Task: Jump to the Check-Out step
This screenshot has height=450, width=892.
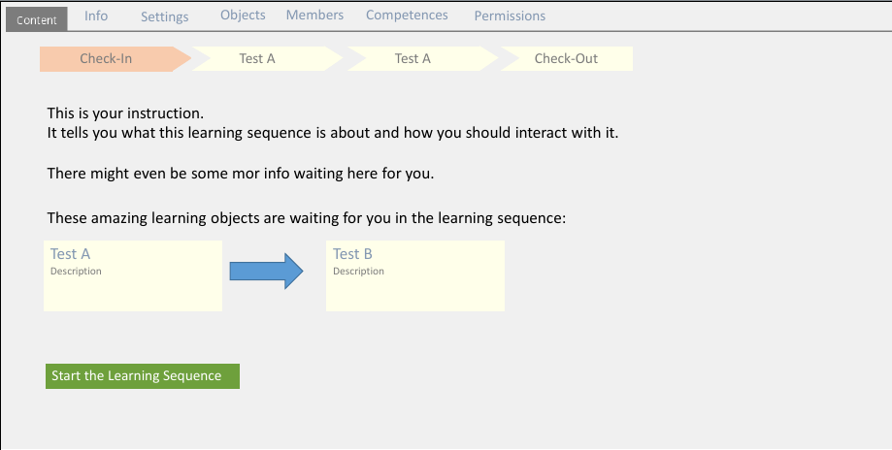Action: pos(566,58)
